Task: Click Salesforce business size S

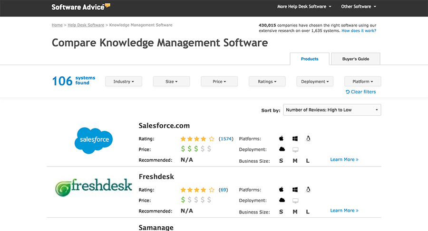Action: point(281,161)
